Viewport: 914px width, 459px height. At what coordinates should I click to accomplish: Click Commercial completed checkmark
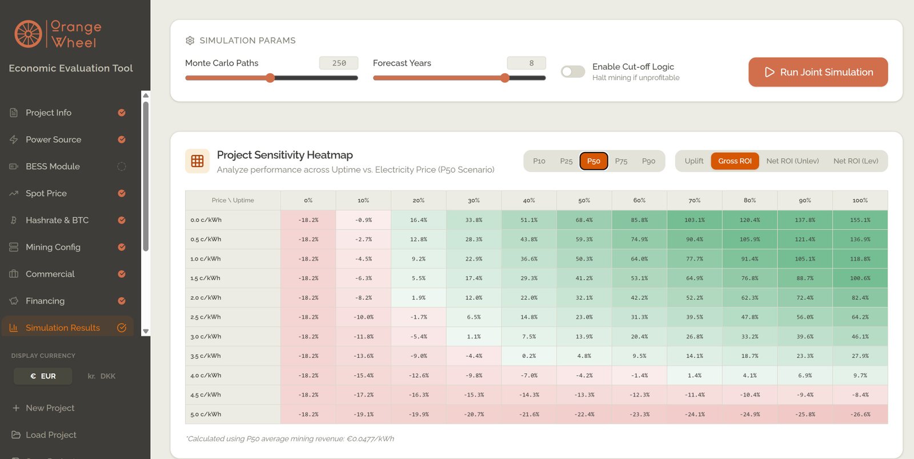[x=122, y=274]
